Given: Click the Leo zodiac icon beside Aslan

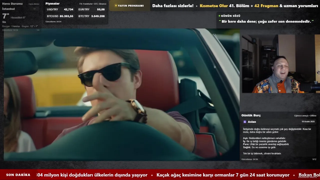Looking at the screenshot, I should coord(245,122).
